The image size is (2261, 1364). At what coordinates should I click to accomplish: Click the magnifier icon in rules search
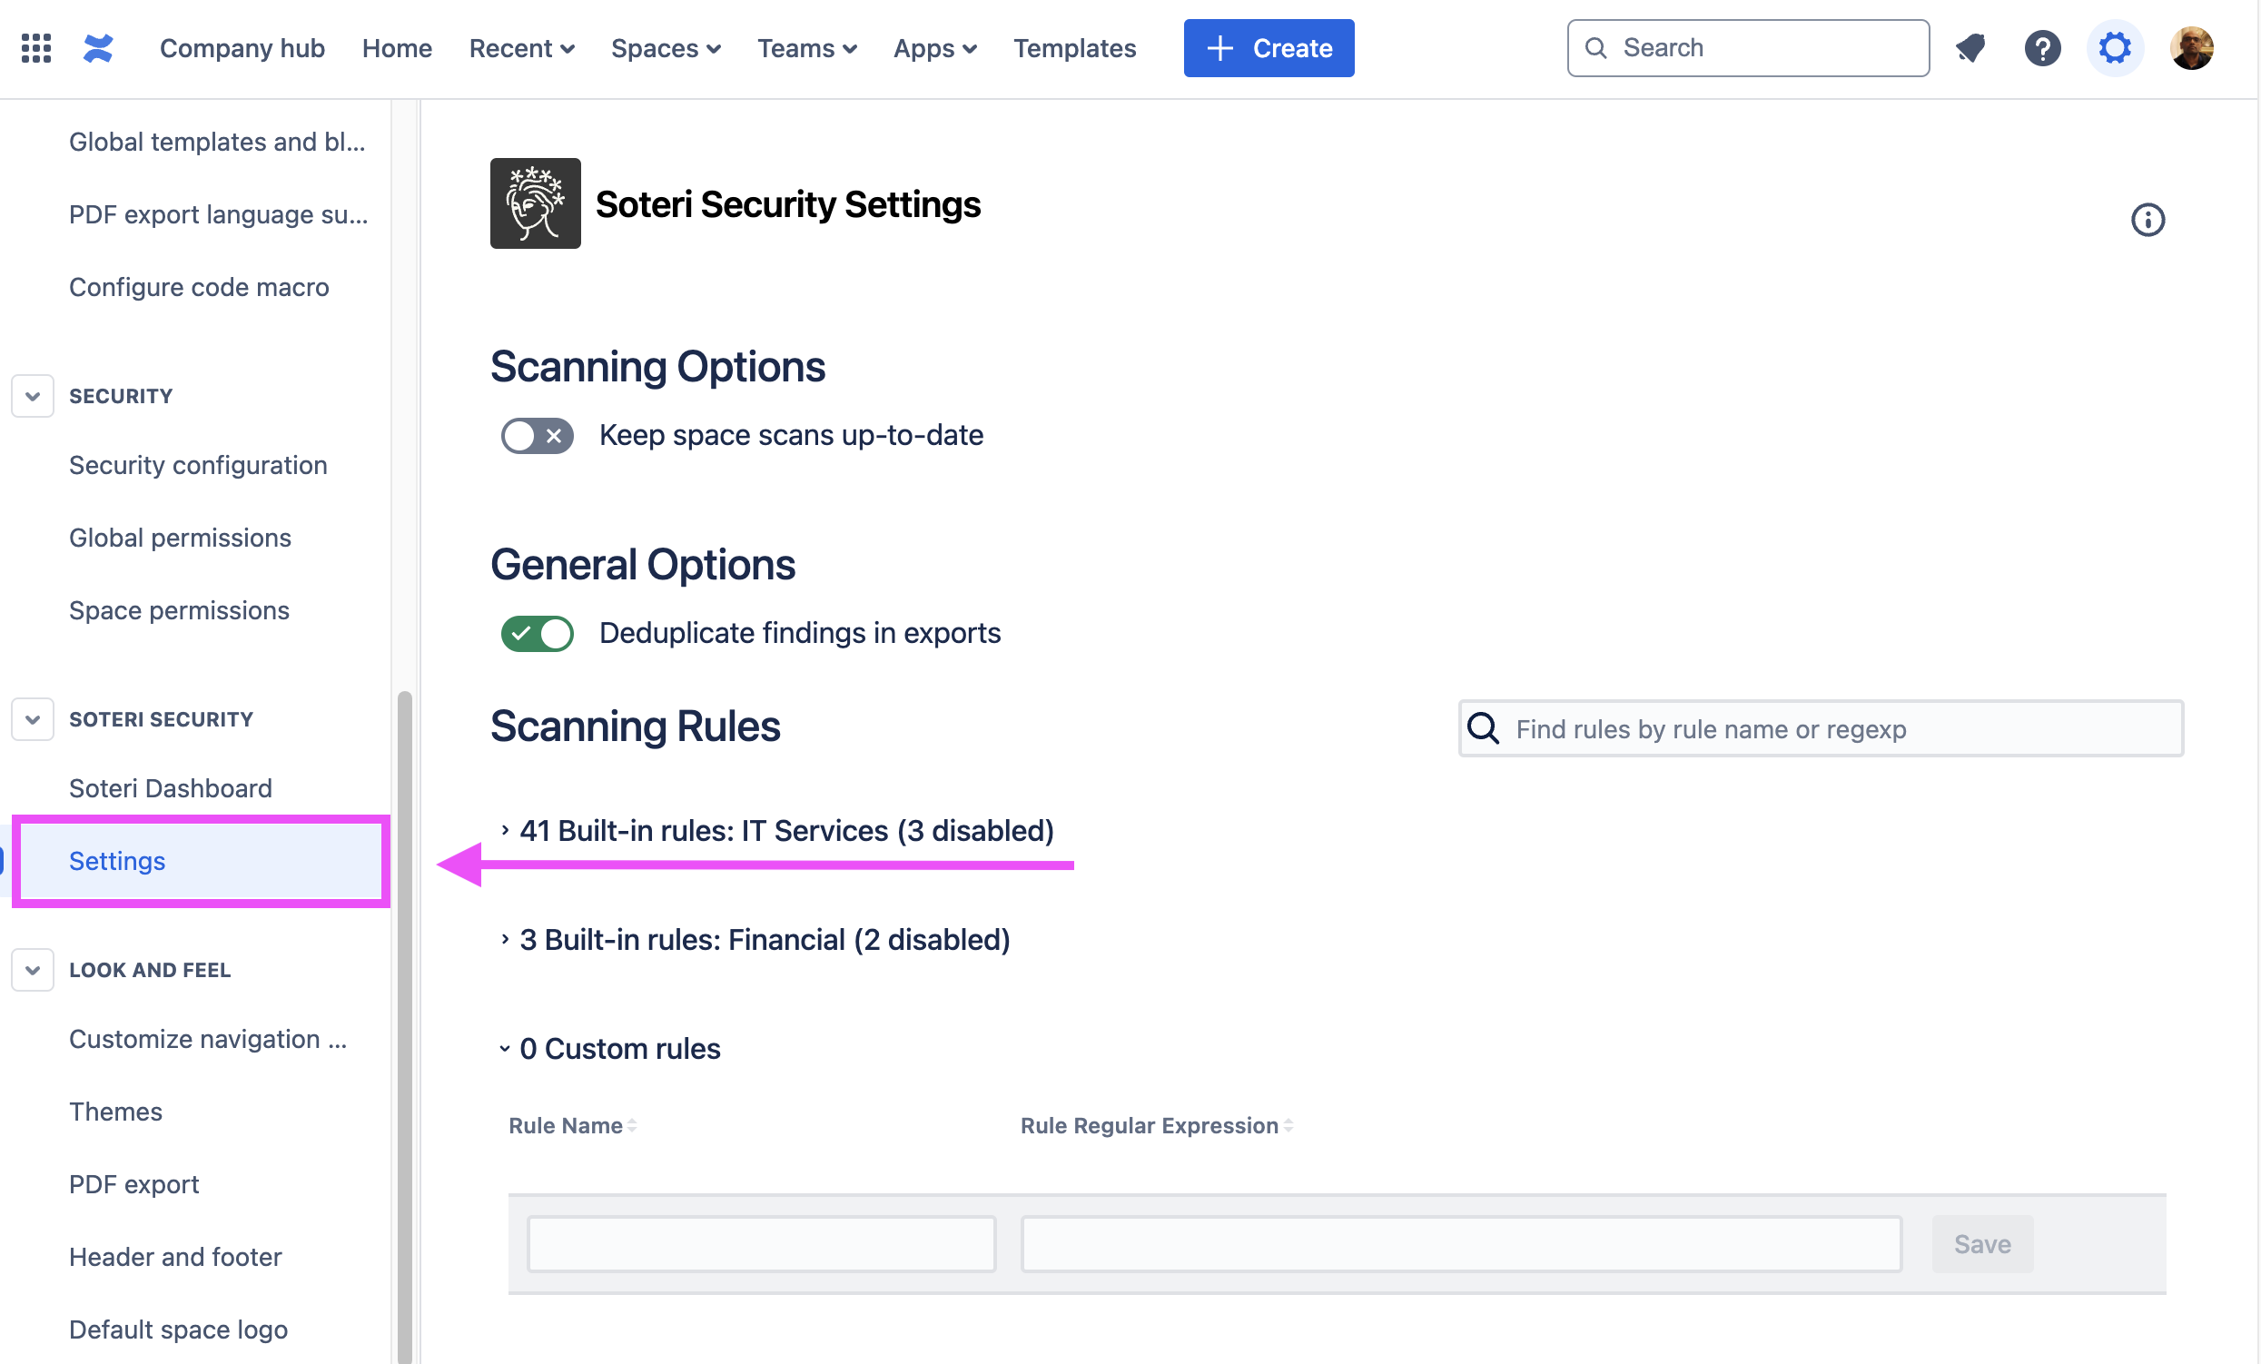tap(1483, 728)
